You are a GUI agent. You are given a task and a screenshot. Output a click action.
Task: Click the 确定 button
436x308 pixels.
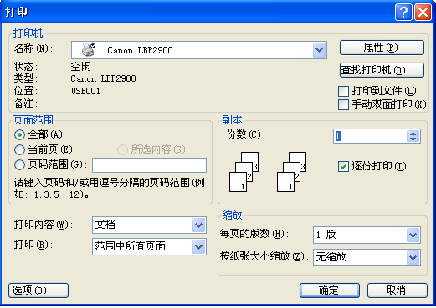(330, 290)
